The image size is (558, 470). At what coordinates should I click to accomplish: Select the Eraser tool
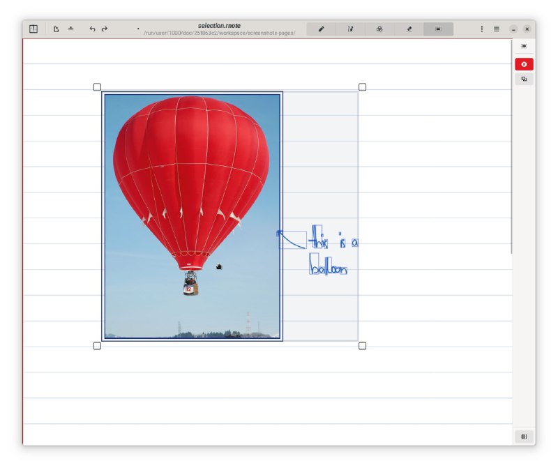(x=409, y=29)
